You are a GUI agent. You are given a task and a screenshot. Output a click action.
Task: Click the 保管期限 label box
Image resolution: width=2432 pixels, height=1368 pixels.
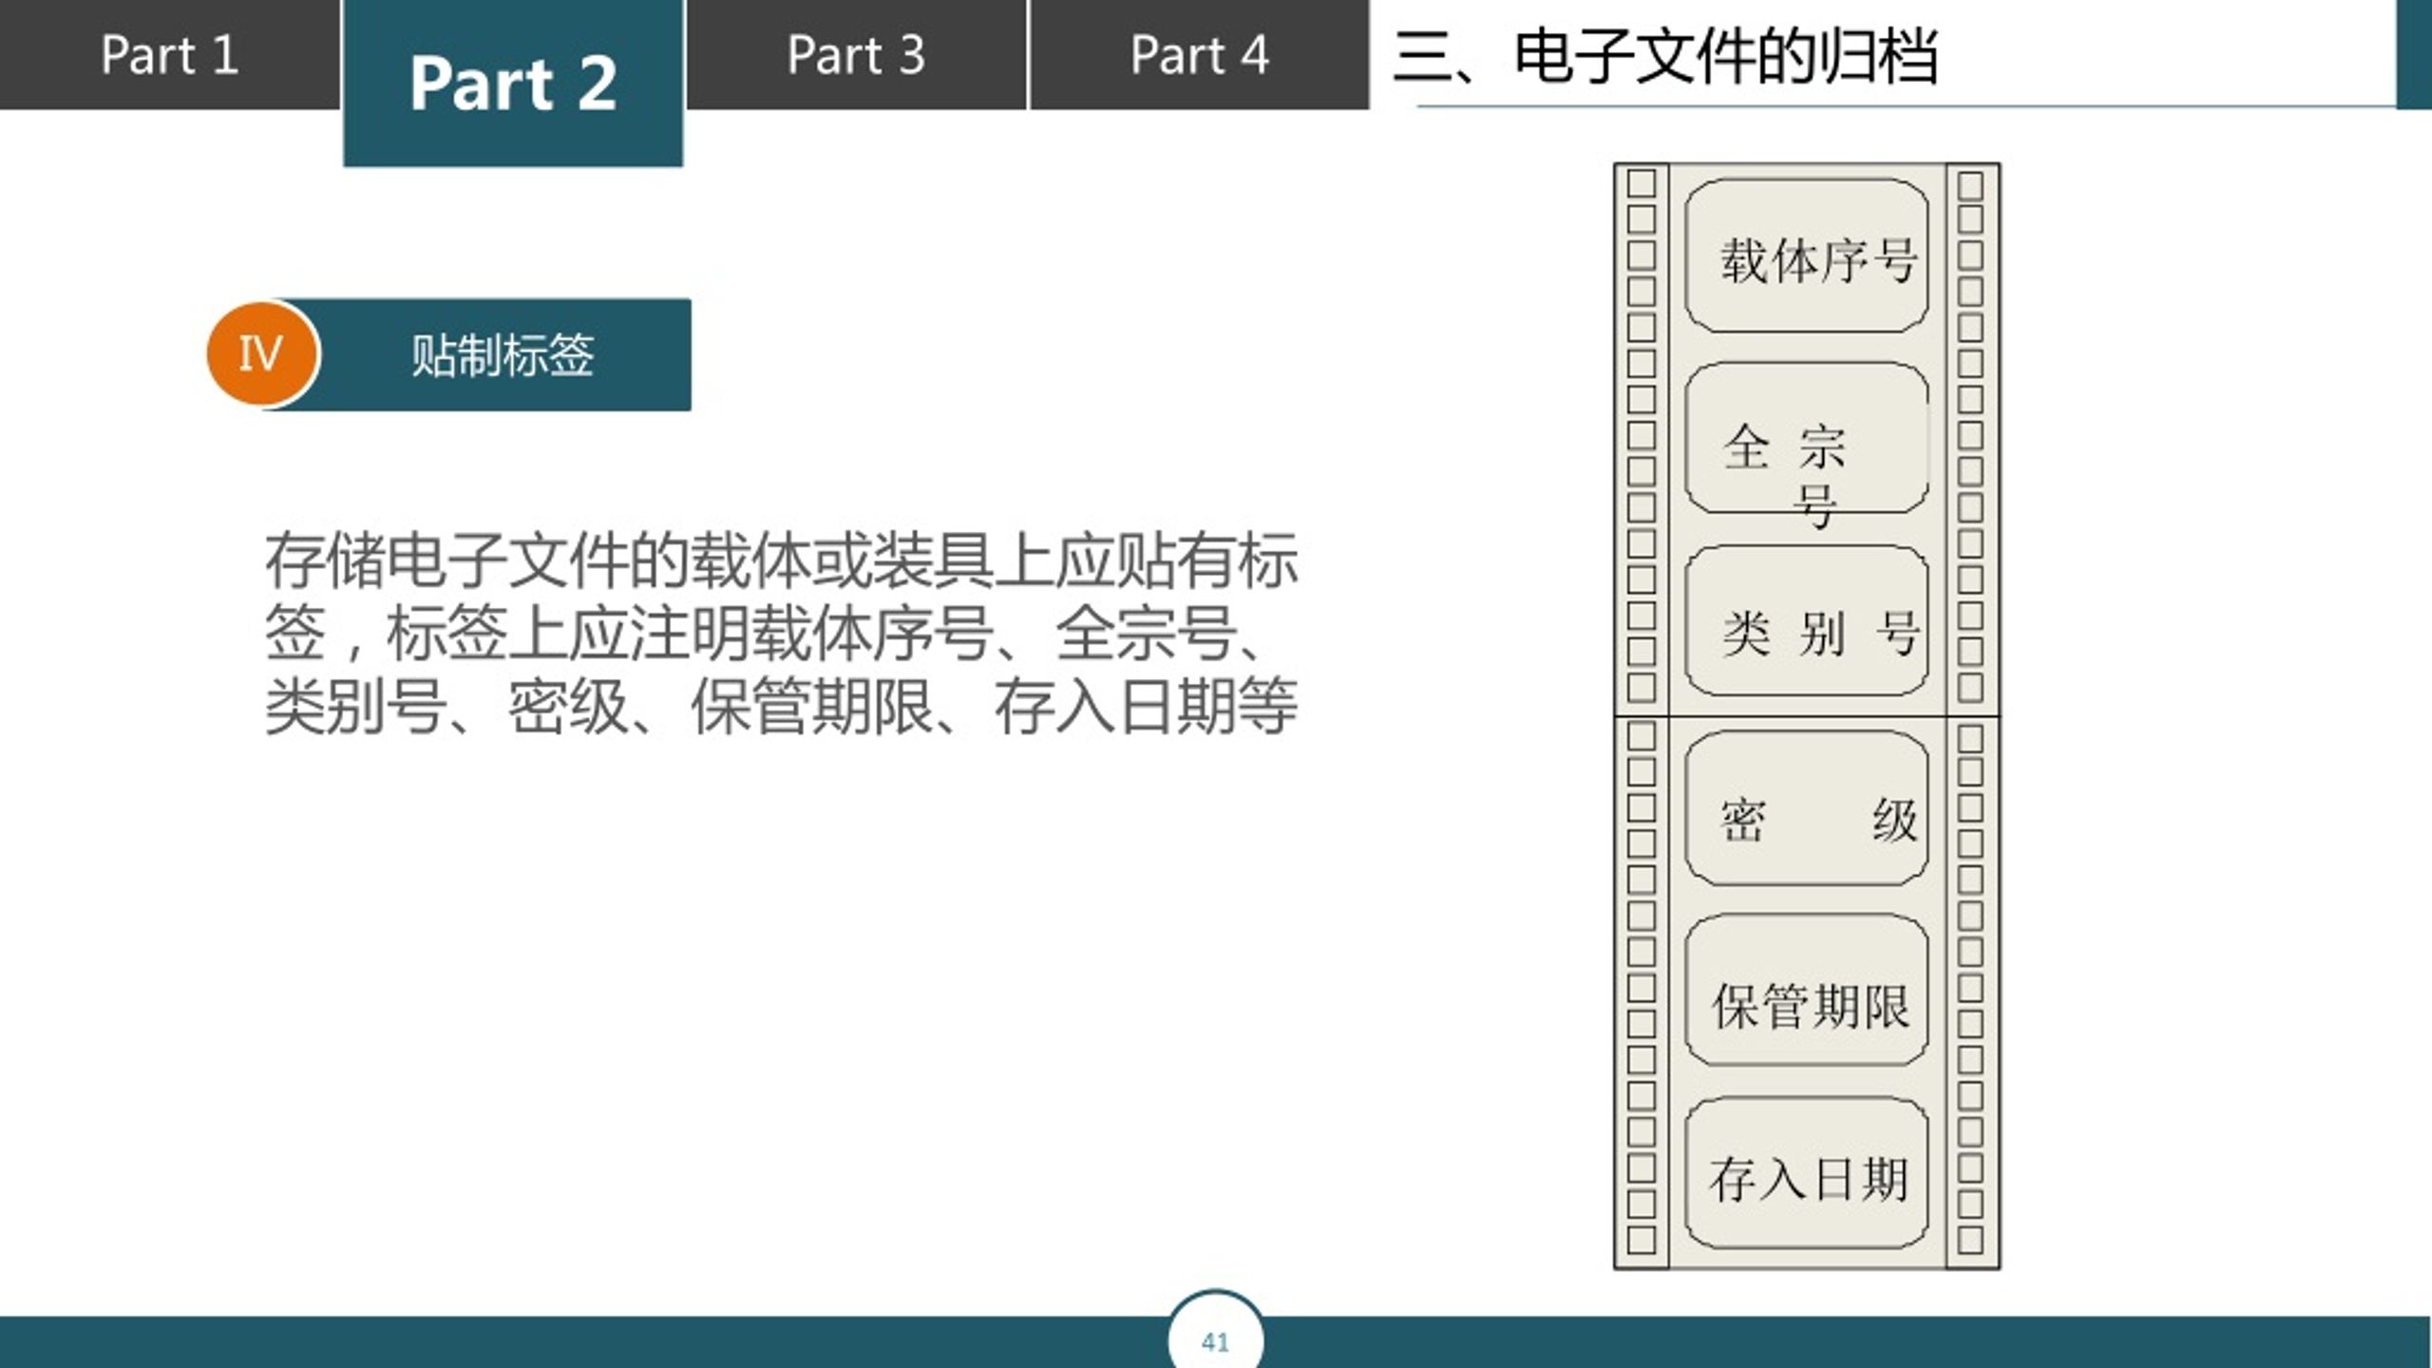point(1806,990)
